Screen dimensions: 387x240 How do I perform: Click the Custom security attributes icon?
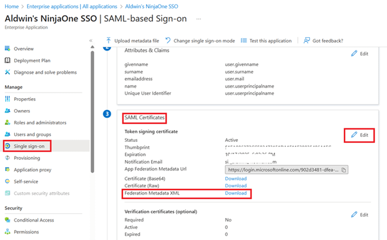(x=7, y=193)
